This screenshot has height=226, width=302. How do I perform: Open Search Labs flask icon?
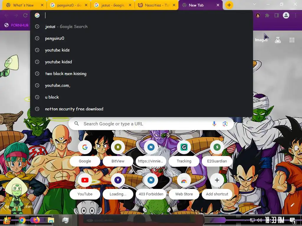coord(278,40)
